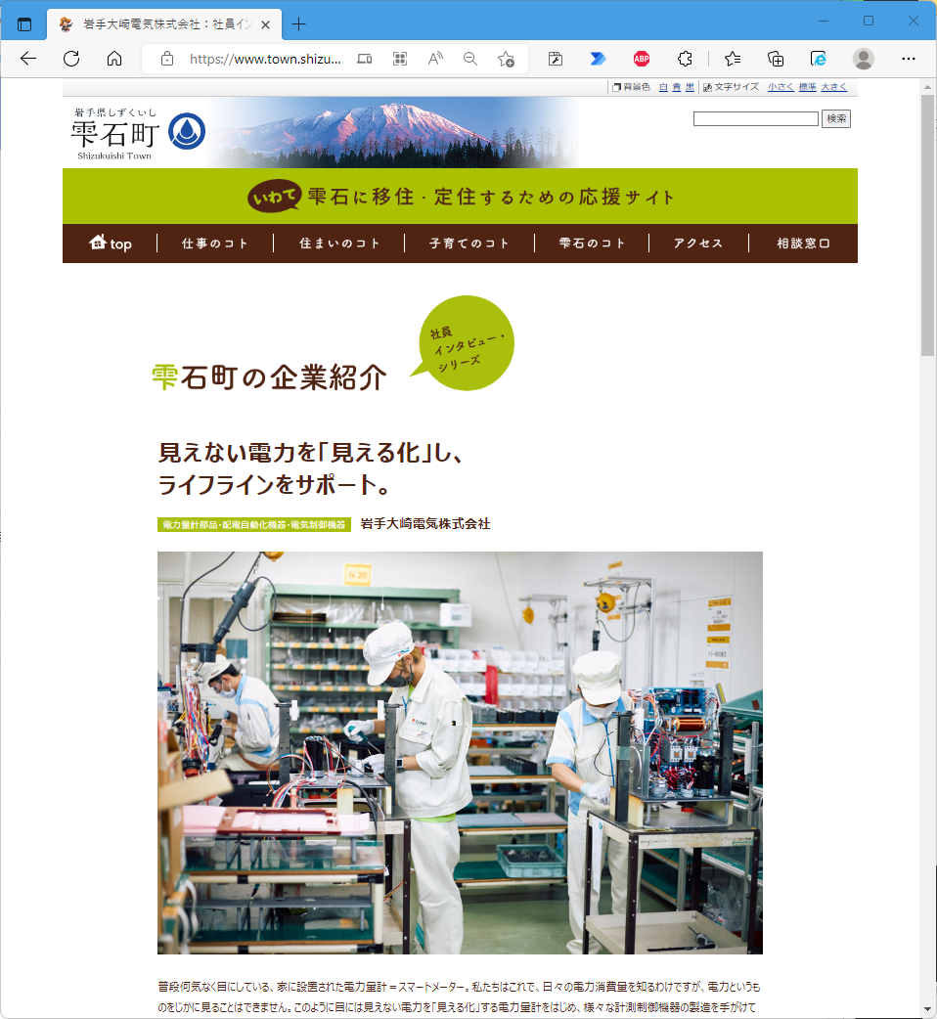Open the app available icon in the address bar

[x=365, y=59]
